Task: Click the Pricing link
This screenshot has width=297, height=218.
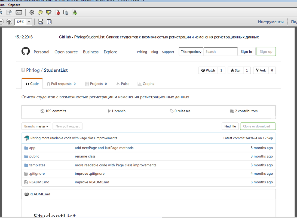Action: (x=142, y=52)
